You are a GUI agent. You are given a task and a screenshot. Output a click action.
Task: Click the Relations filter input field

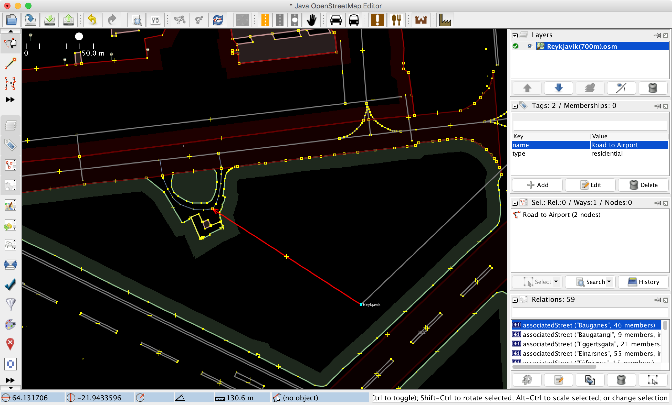[590, 312]
